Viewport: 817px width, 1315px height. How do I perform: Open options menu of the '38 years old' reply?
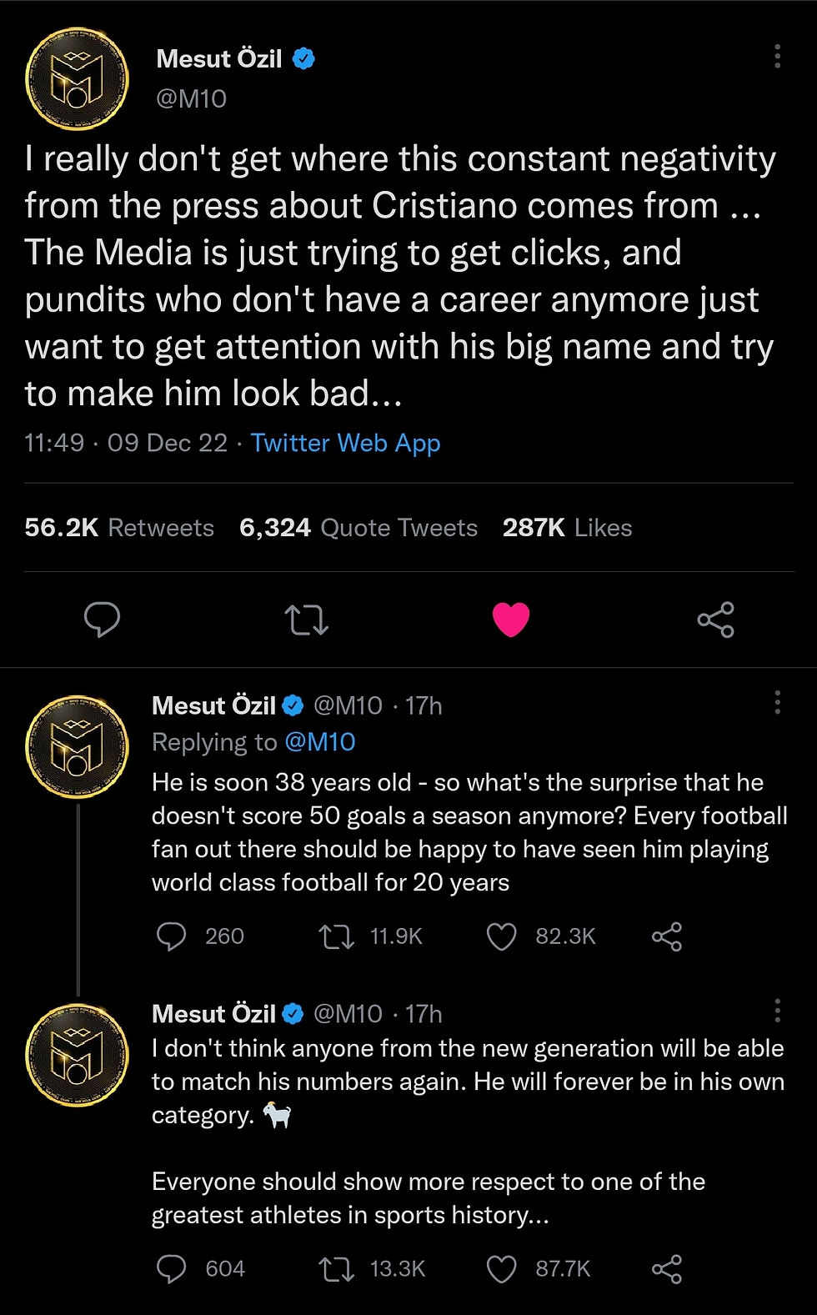pos(777,703)
